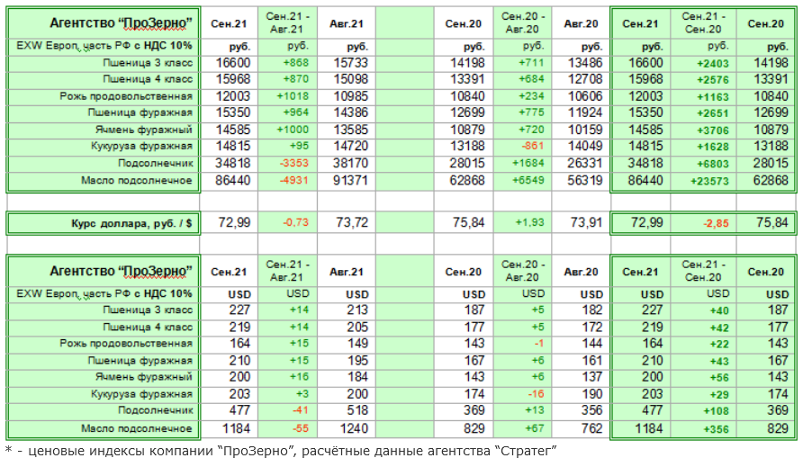Select 91371 in the Масло подсолнечное row
The width and height of the screenshot is (803, 467).
point(350,180)
